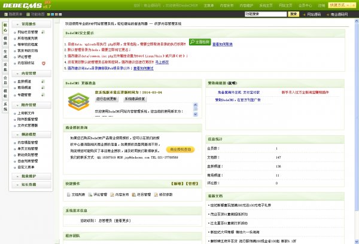Select the tan skin color square
Screen dimensions: 359x244
pos(56,14)
